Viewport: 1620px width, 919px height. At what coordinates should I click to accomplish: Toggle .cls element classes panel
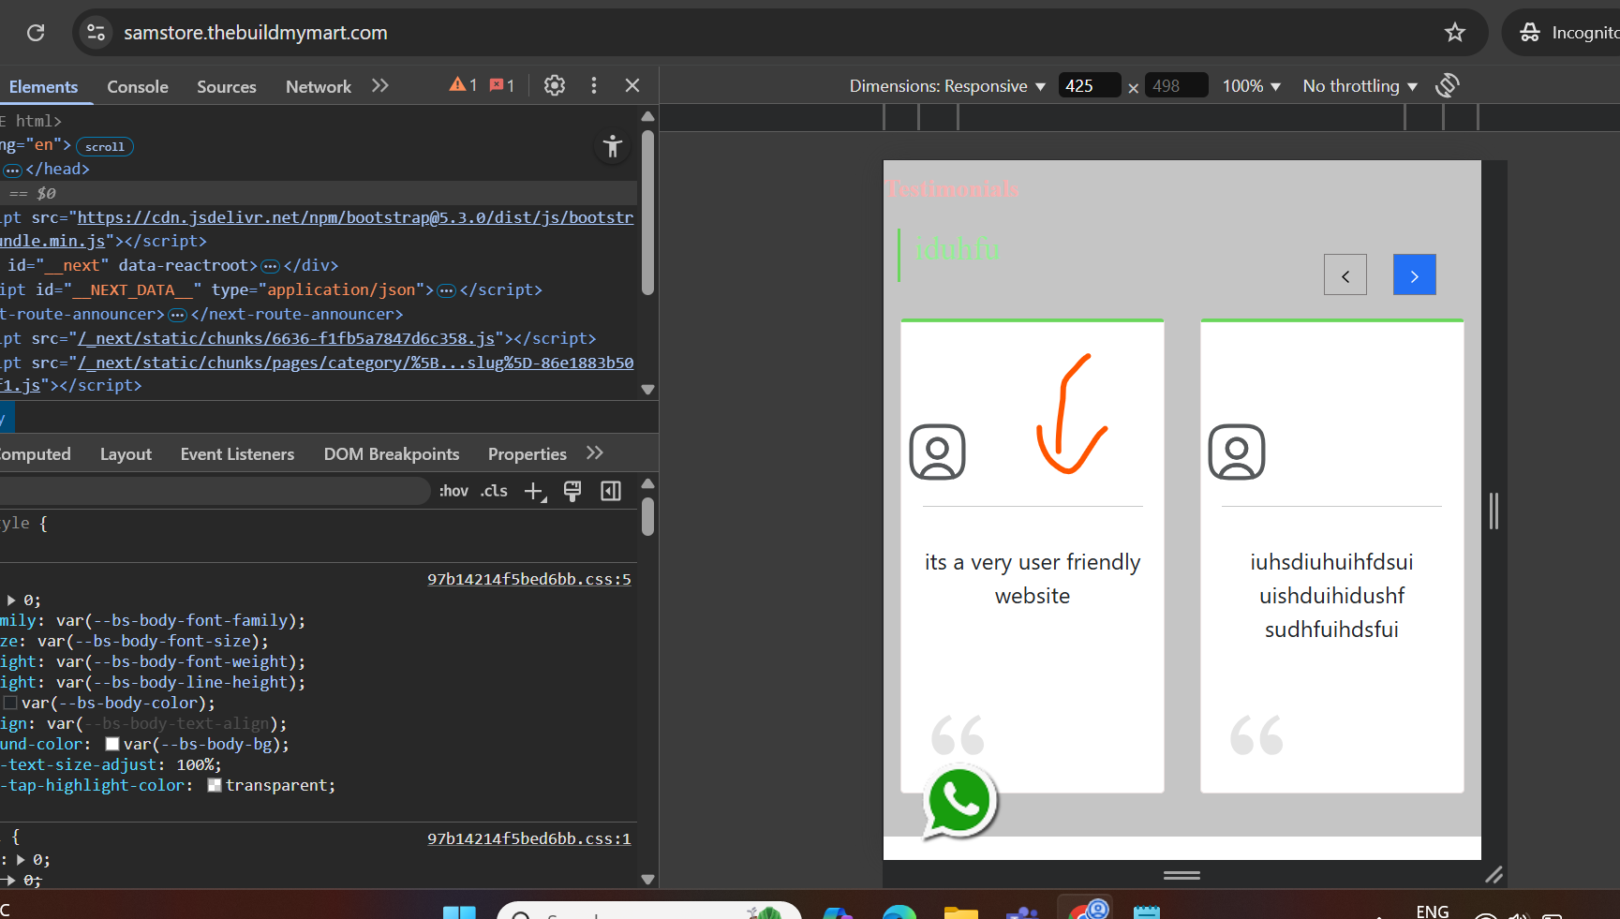tap(494, 491)
